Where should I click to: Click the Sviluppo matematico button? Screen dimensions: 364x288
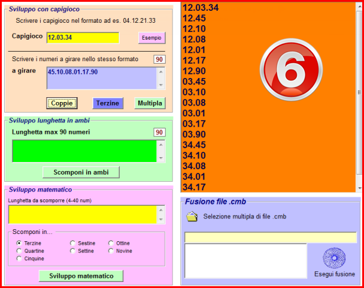[x=81, y=276]
